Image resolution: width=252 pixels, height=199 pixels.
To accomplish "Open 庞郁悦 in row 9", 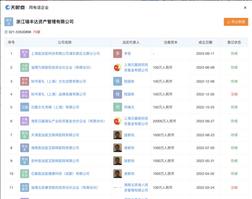I will 129,161.
